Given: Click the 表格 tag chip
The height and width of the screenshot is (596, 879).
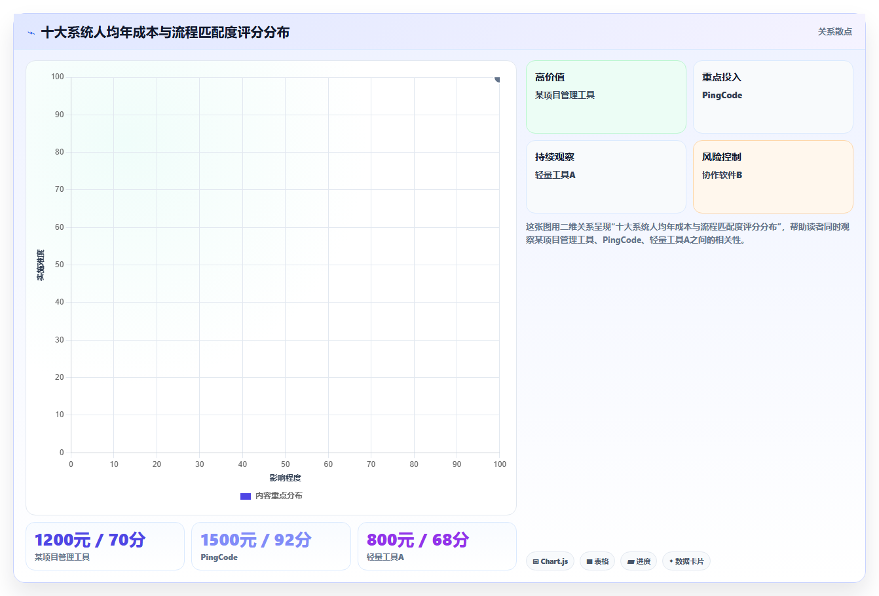Looking at the screenshot, I should pos(597,561).
